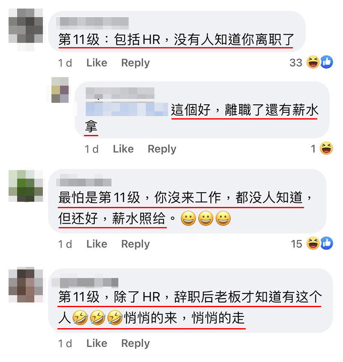Reply to the 薪水照给 comment

coord(135,244)
